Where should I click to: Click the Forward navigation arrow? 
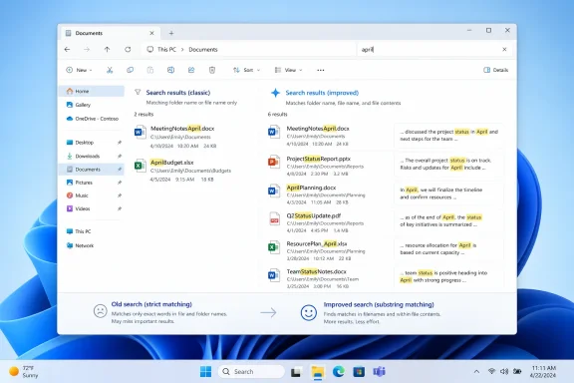[87, 50]
